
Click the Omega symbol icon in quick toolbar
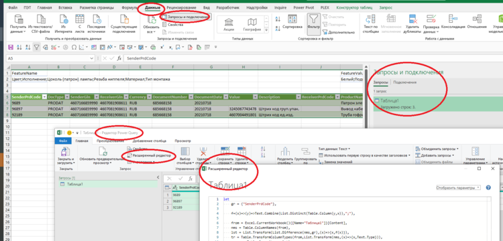click(74, 48)
